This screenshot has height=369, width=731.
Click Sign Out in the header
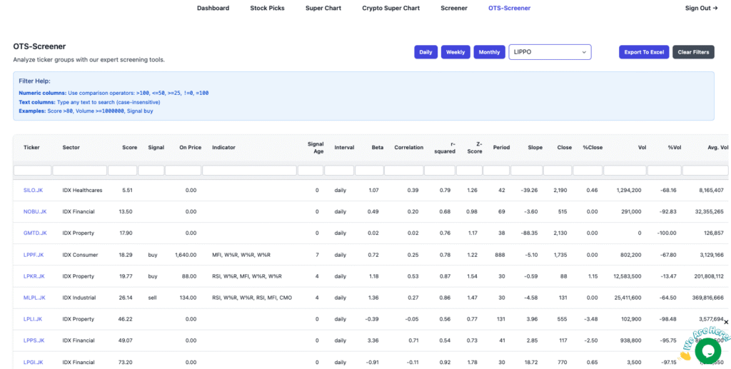coord(701,9)
